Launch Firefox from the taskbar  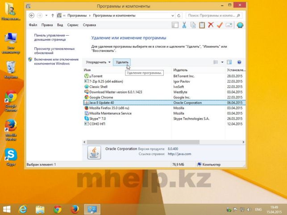[75, 209]
